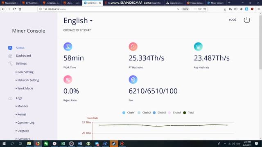Open page actions three-dots menu
This screenshot has width=262, height=147.
[x=195, y=9]
